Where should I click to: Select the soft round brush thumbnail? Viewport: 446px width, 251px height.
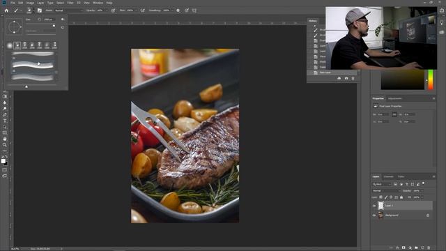(x=10, y=45)
